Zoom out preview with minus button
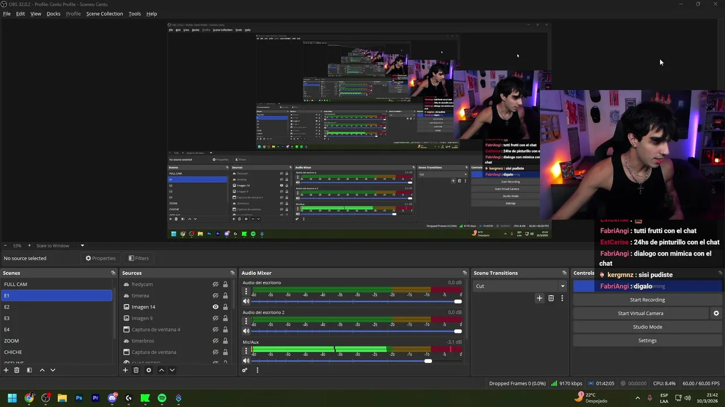The height and width of the screenshot is (407, 725). 5,245
